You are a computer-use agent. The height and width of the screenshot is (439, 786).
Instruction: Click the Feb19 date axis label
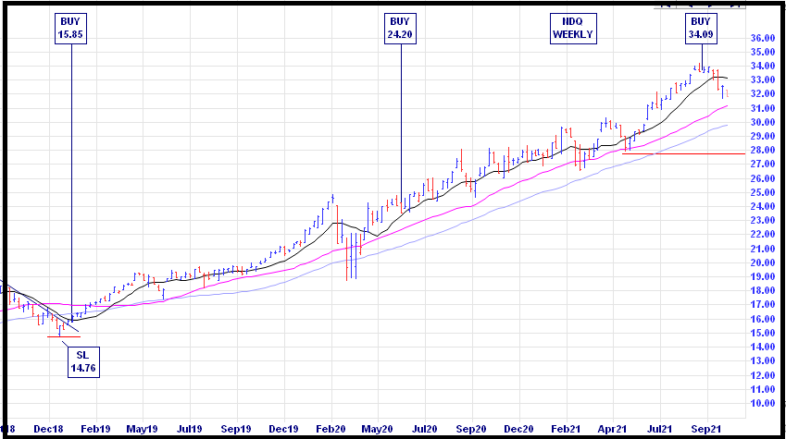95,429
